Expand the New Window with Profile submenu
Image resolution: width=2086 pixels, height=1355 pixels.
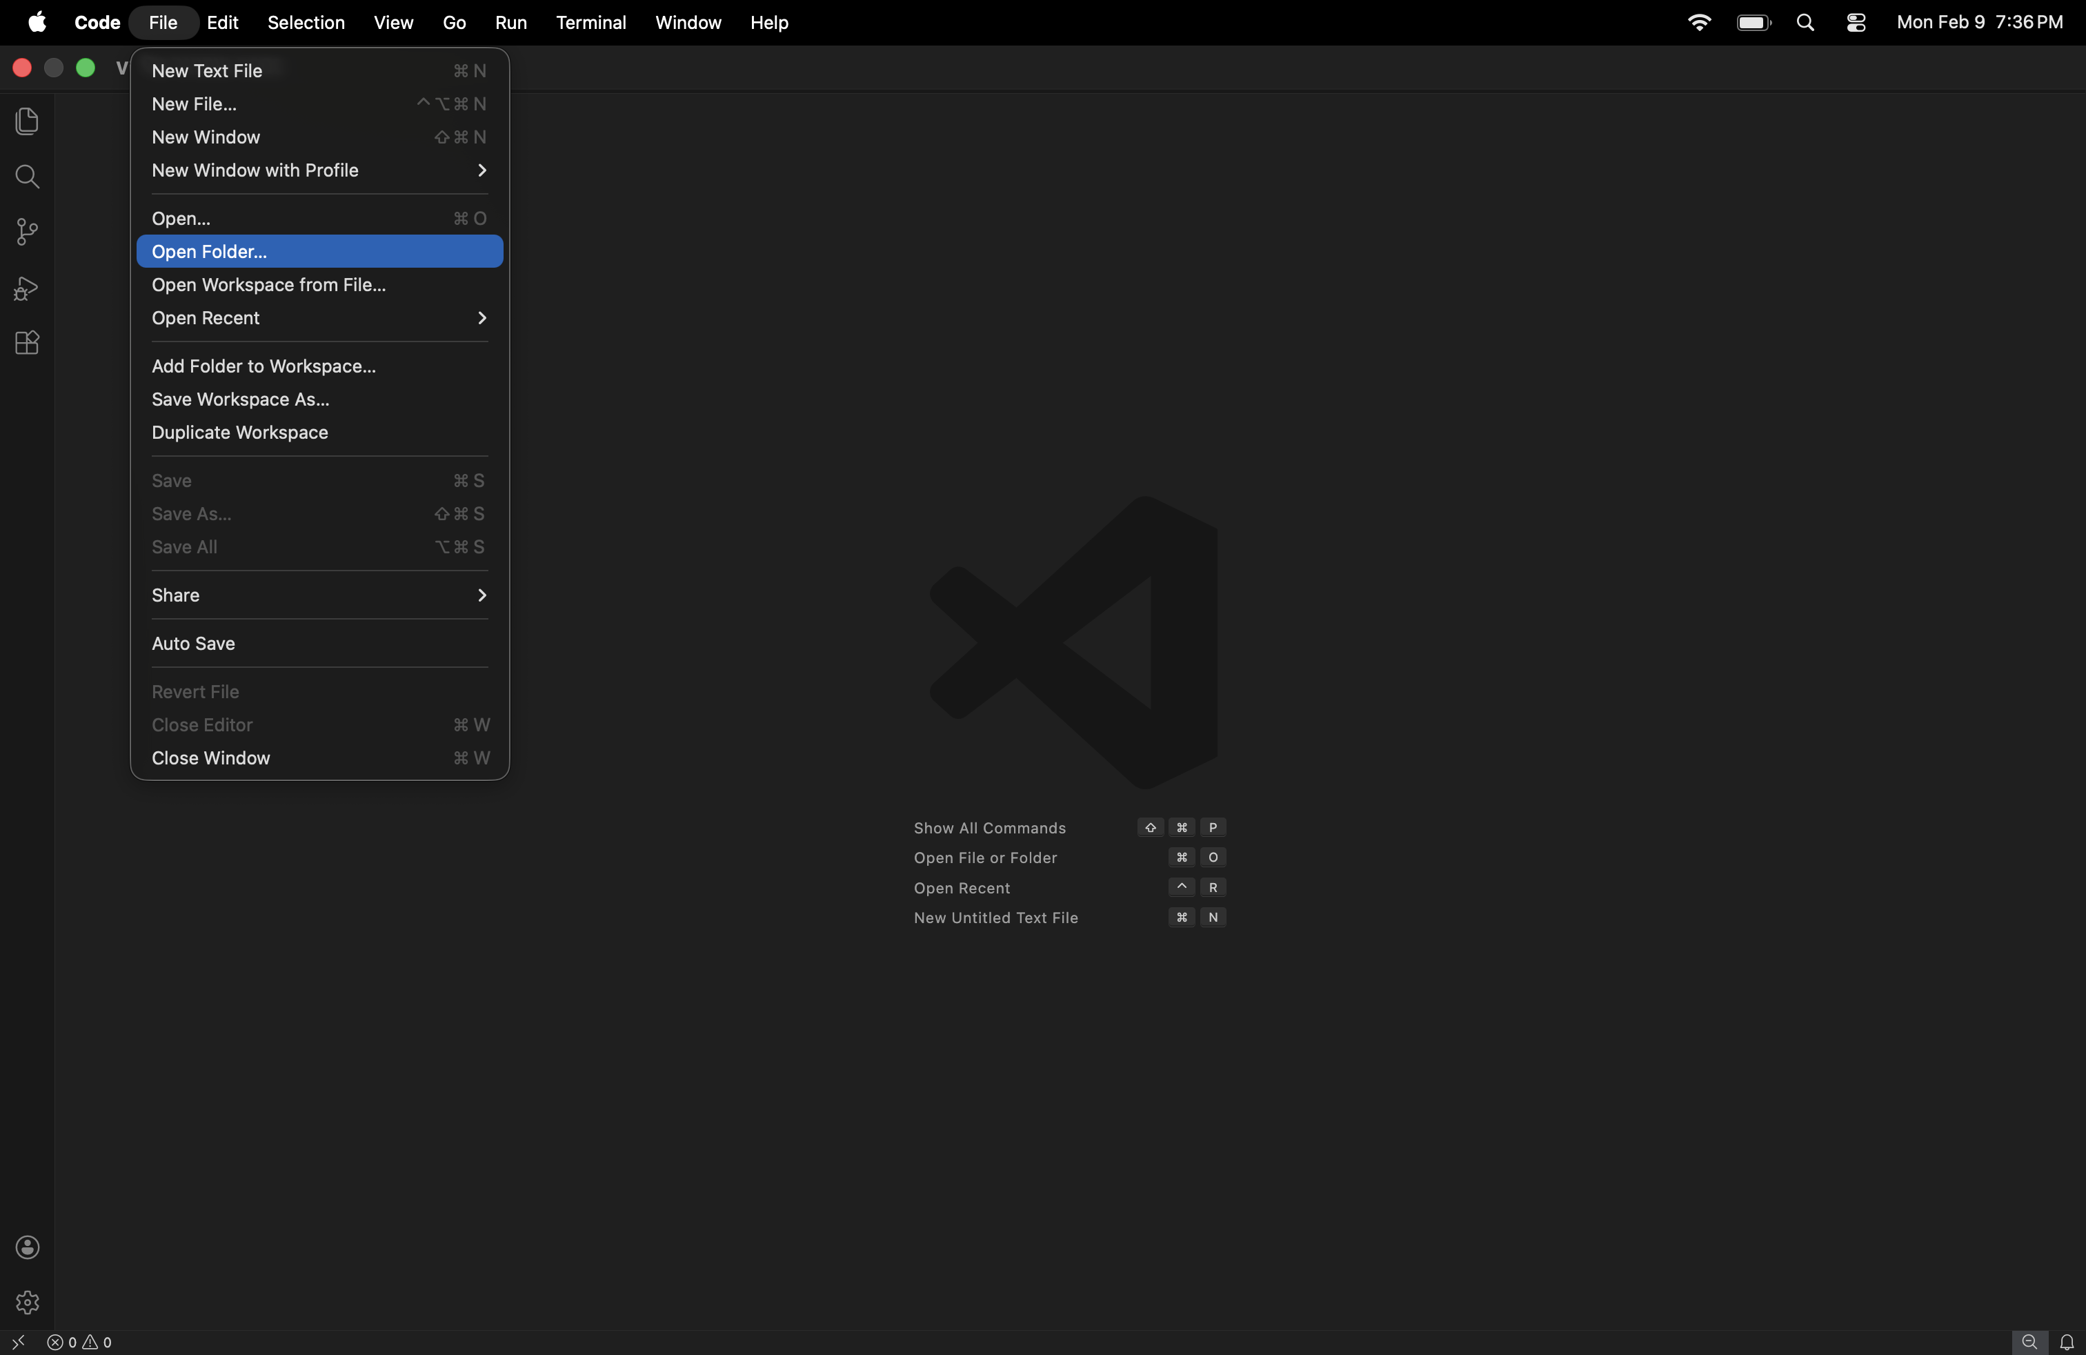click(x=255, y=171)
